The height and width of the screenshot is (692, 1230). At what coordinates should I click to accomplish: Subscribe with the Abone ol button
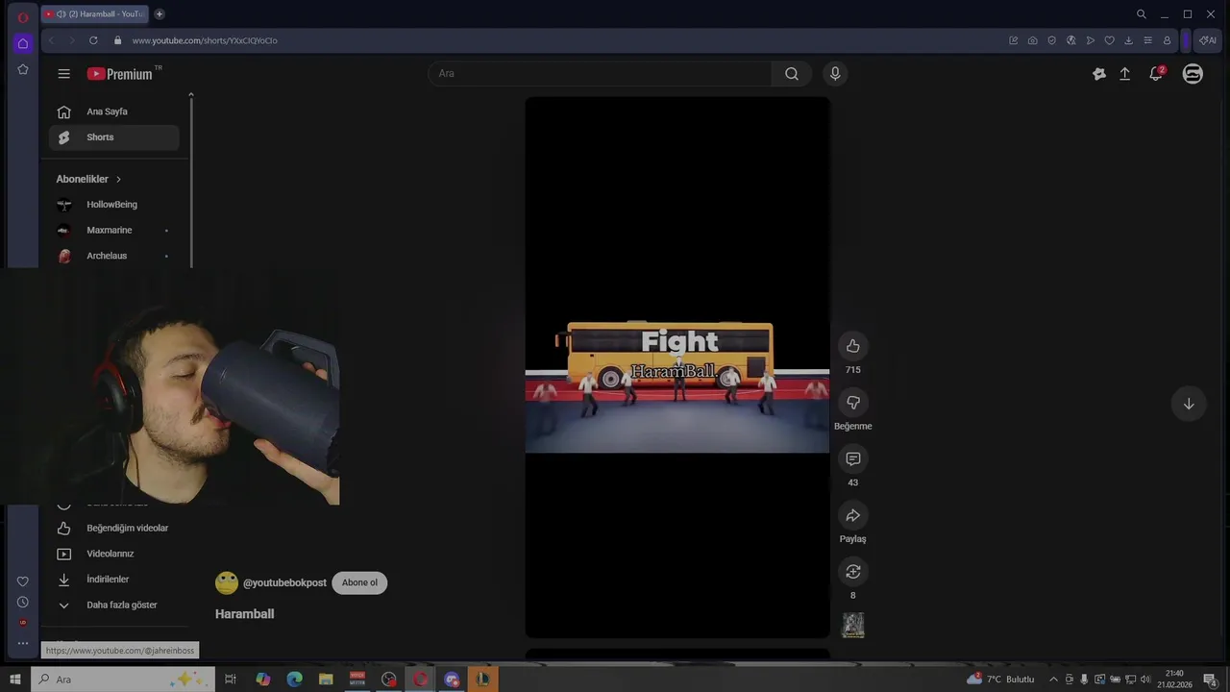tap(359, 582)
